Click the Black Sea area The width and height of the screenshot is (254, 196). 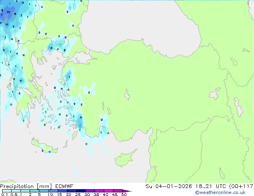tap(140, 24)
